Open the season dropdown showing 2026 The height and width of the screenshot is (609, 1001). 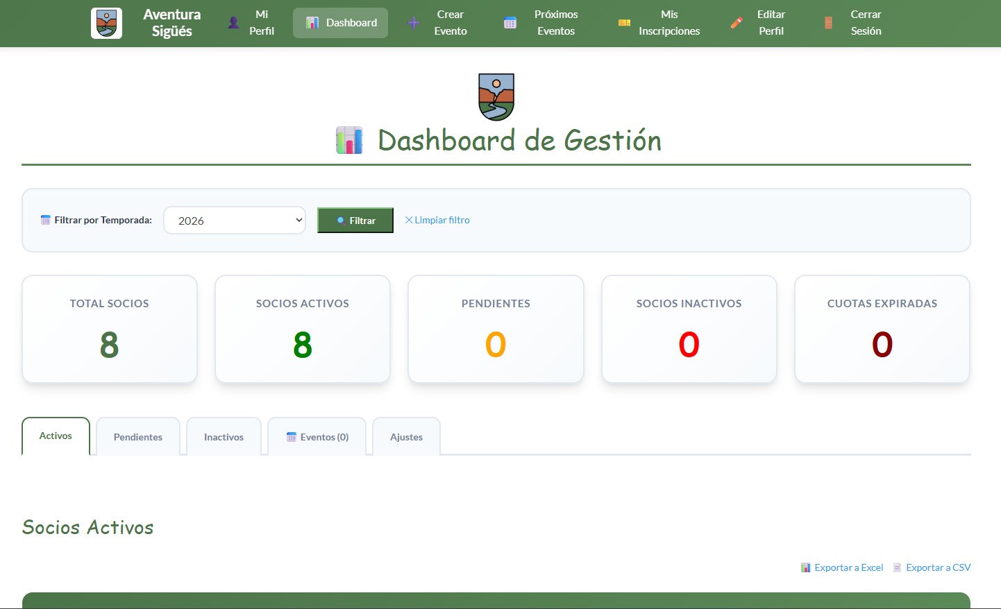235,221
